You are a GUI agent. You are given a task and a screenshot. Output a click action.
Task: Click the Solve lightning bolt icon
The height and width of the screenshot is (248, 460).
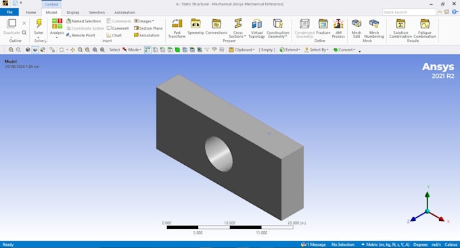39,23
